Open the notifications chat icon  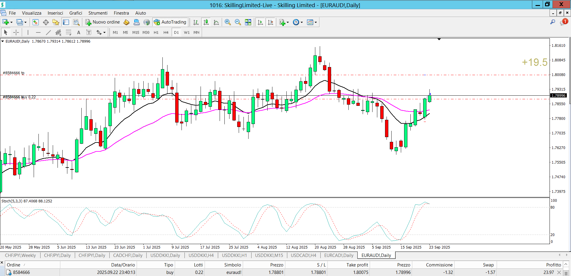[x=564, y=22]
